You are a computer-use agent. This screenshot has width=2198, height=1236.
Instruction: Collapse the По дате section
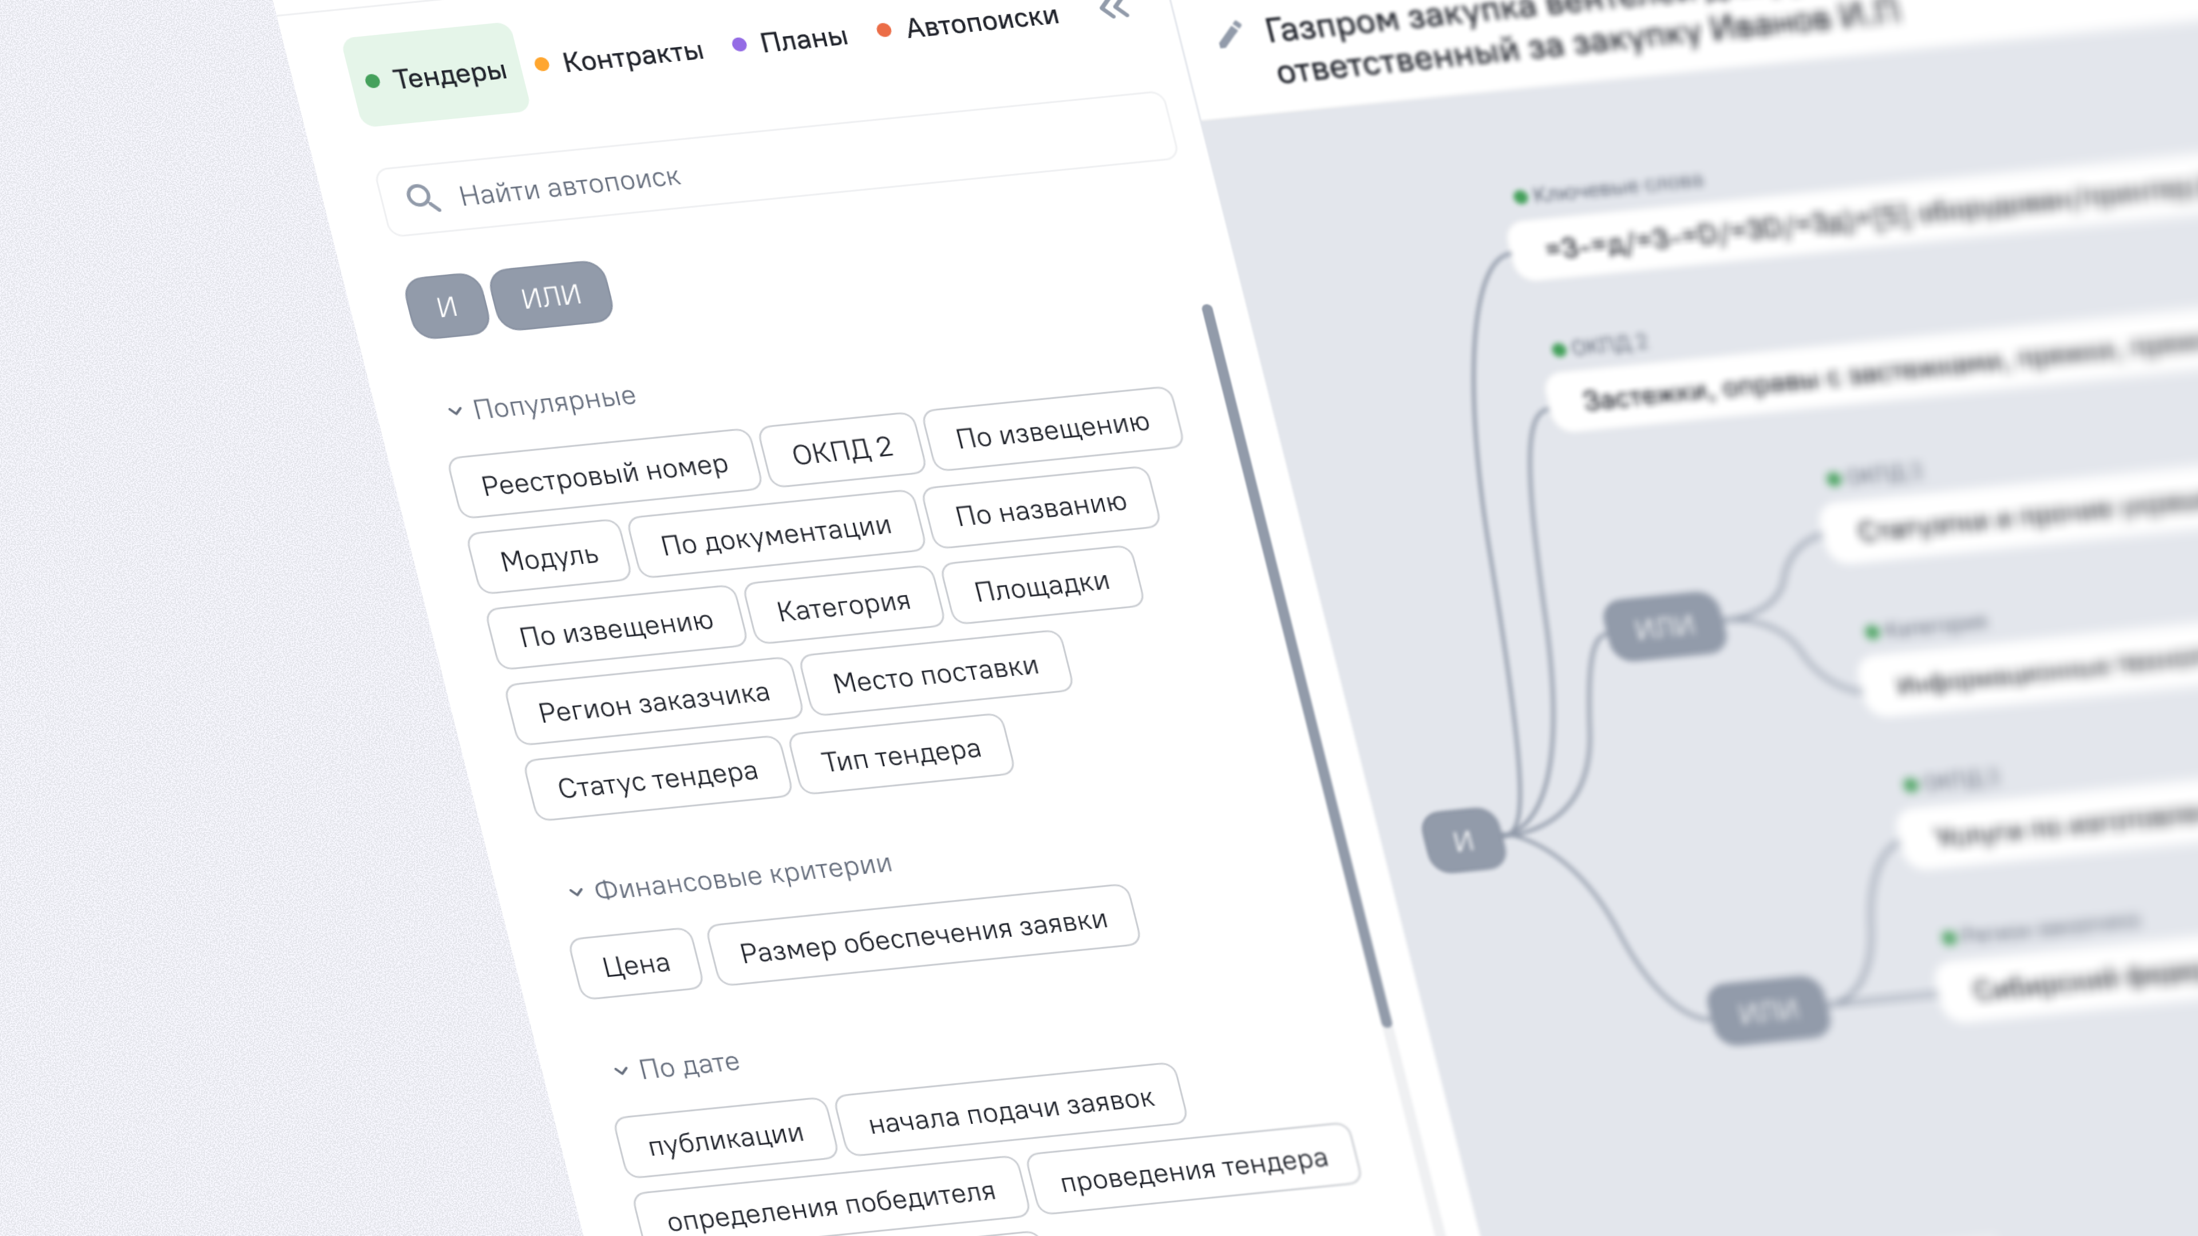click(621, 1071)
